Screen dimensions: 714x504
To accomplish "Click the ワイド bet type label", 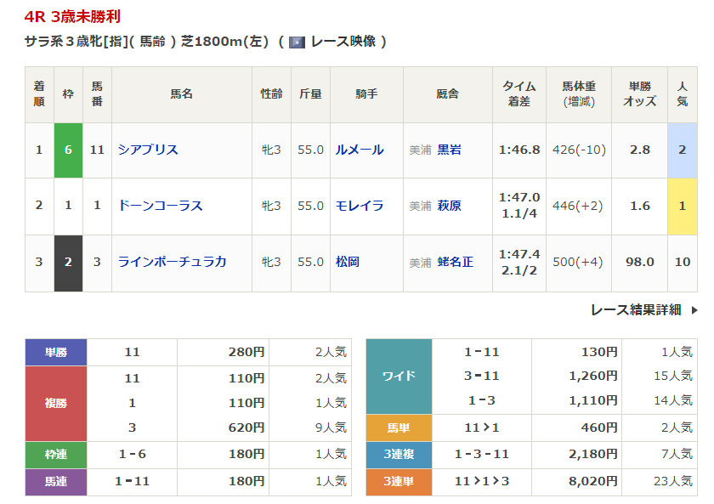I will tap(399, 376).
